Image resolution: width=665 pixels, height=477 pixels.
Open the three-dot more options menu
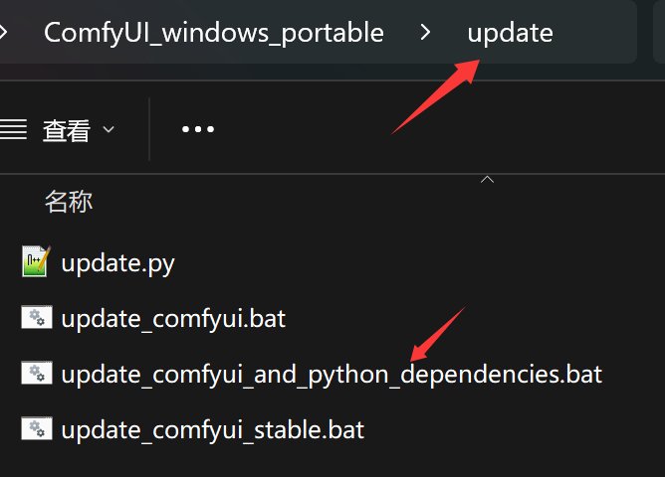pyautogui.click(x=198, y=129)
